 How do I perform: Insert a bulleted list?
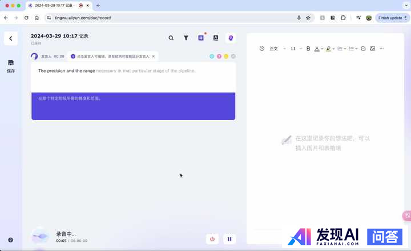coord(352,49)
